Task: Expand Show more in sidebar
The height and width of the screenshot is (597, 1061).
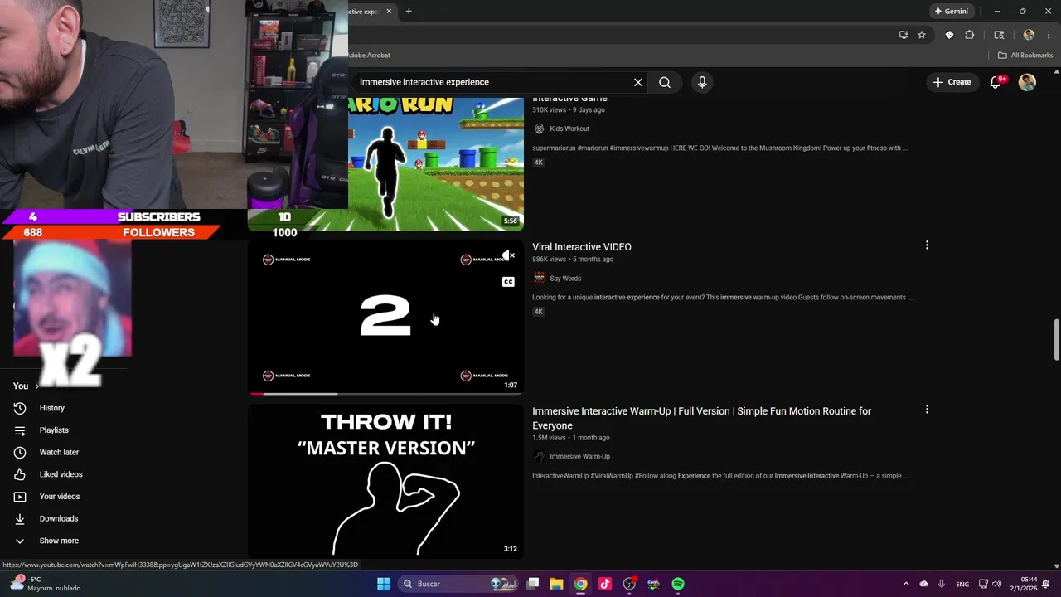Action: tap(59, 541)
